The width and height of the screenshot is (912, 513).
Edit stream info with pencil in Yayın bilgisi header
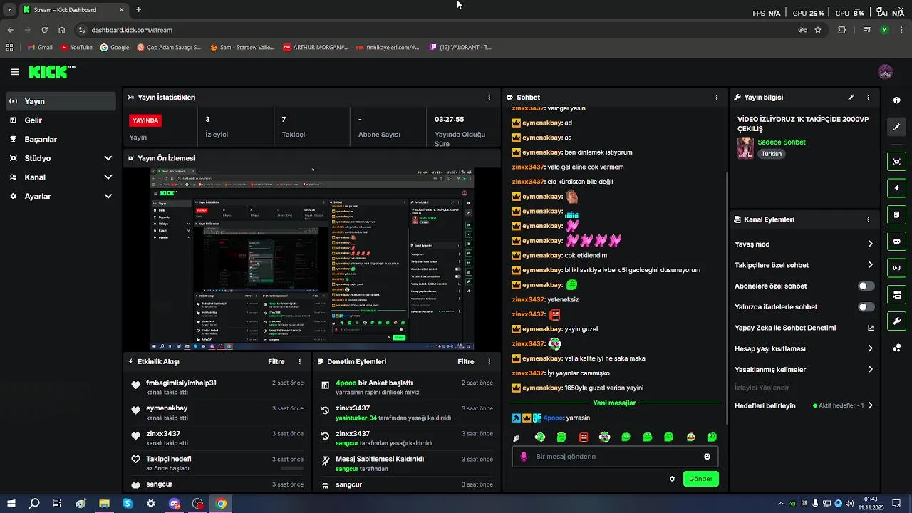[851, 98]
